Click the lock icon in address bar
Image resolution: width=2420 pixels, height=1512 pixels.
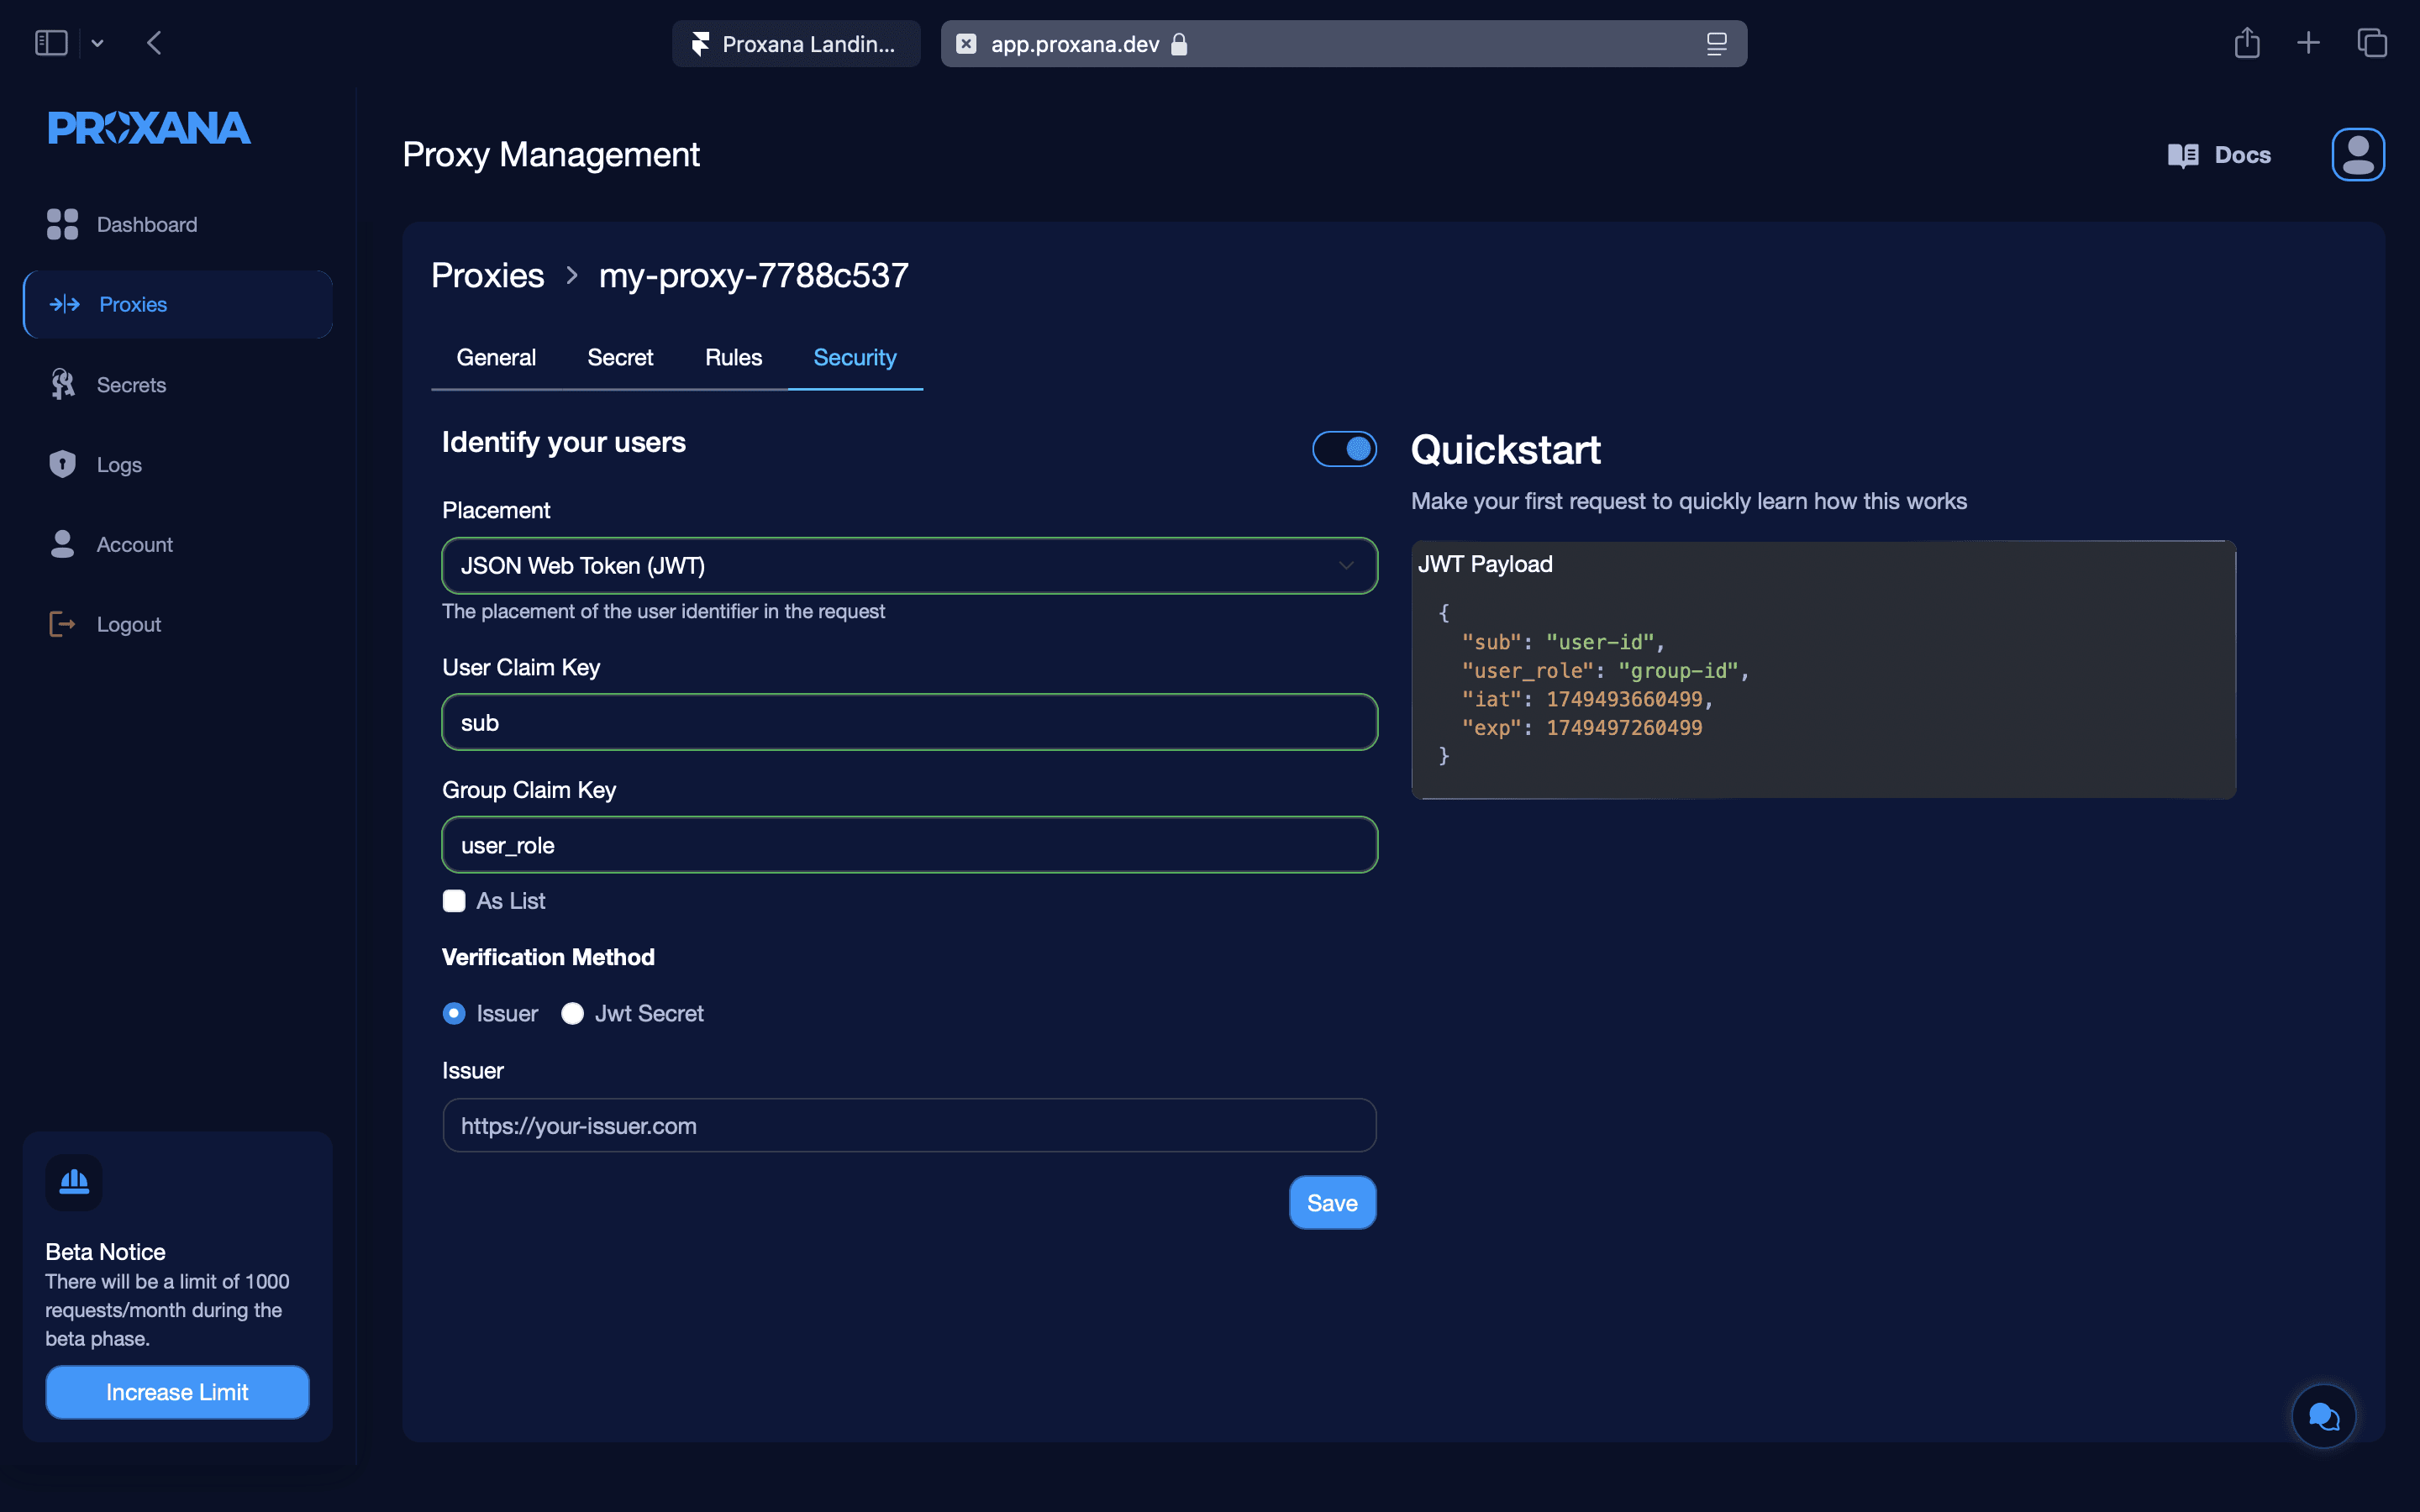tap(1179, 44)
